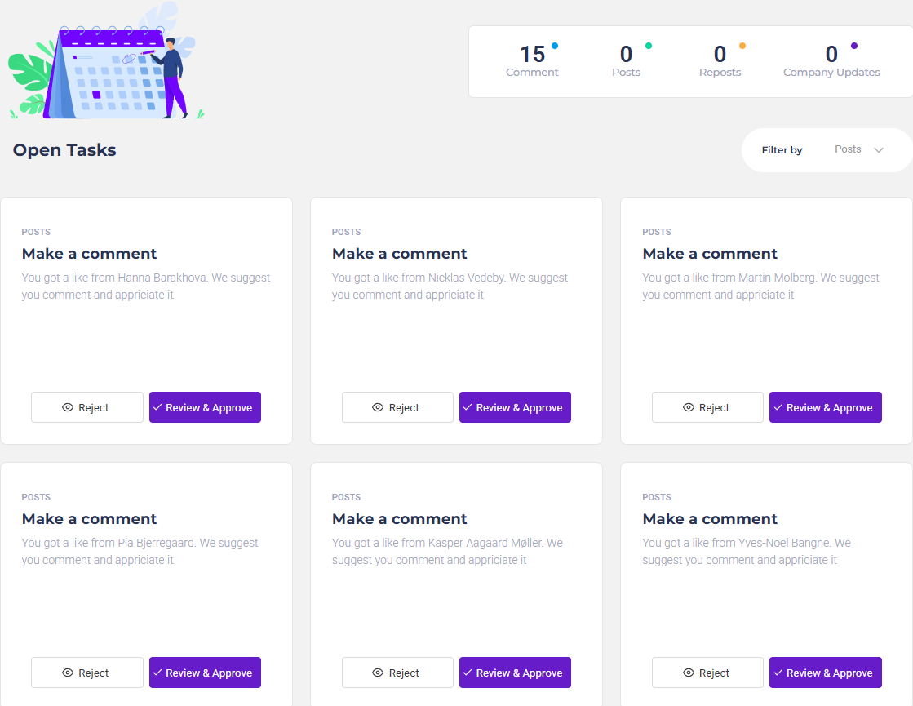Review & Approve Nicklas Vedeby's task
Viewport: 913px width, 706px height.
pos(515,407)
